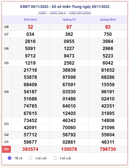Click G1 number 46311
Screen dimensions: 129x168
tap(108, 142)
